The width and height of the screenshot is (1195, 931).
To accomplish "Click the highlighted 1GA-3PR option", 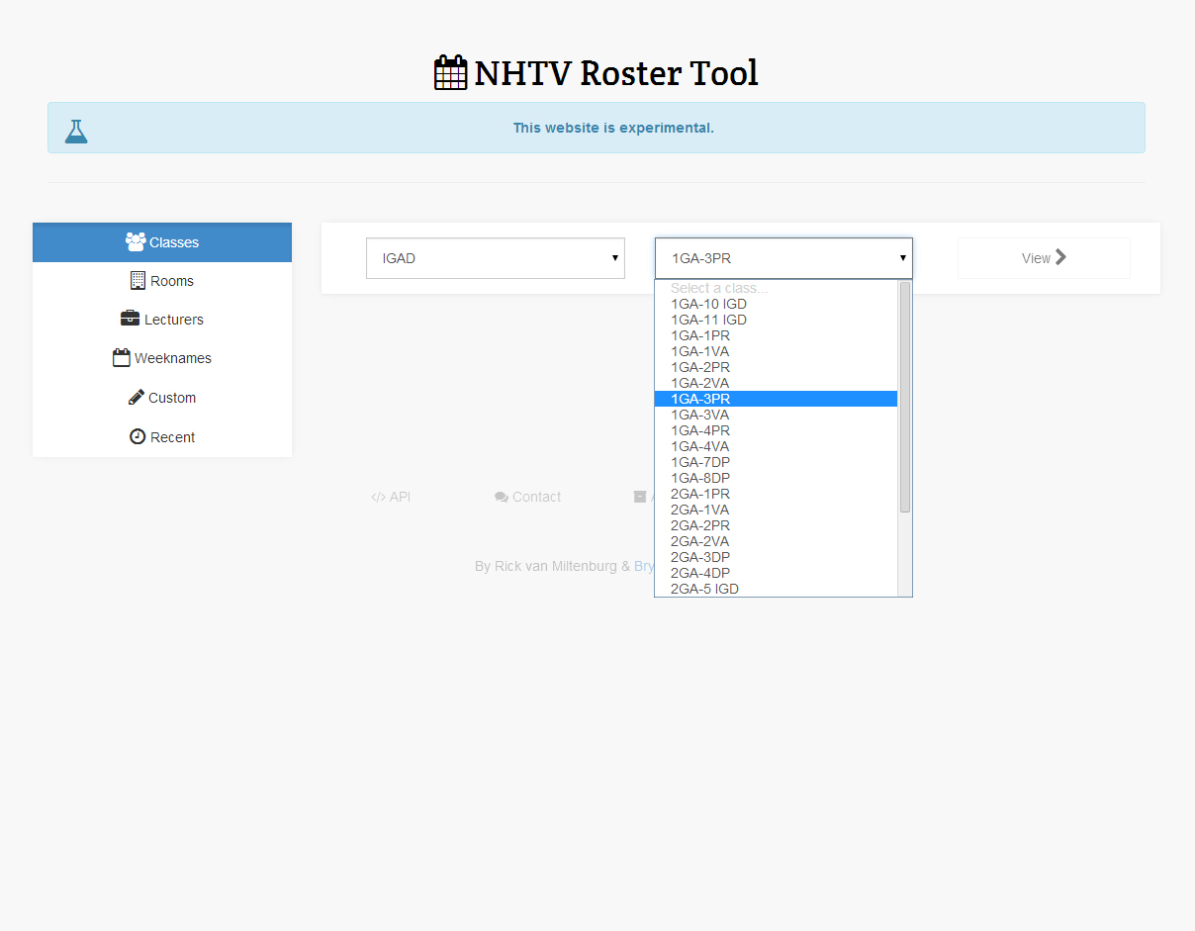I will click(776, 399).
